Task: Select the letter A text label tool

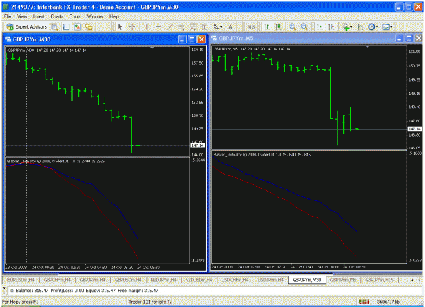Action: click(x=230, y=26)
